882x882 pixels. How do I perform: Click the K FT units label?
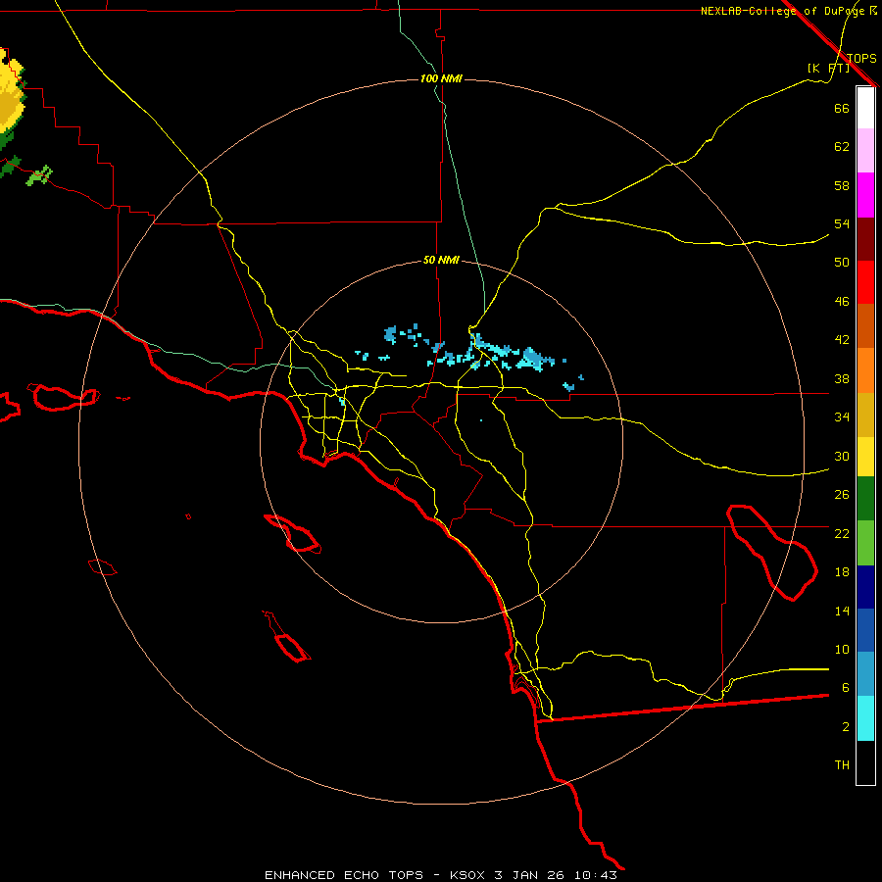(x=828, y=68)
